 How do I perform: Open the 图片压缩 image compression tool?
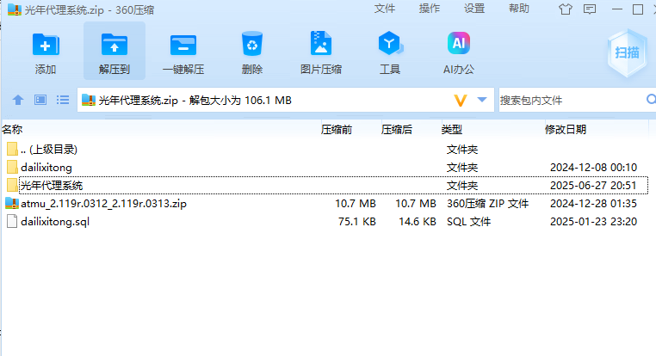tap(321, 43)
